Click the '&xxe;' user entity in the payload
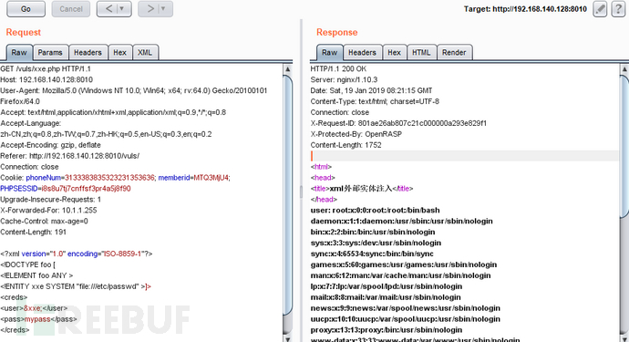 (33, 308)
